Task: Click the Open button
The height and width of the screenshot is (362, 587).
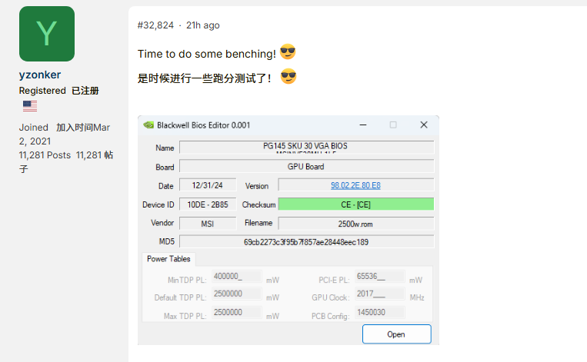Action: (x=396, y=334)
